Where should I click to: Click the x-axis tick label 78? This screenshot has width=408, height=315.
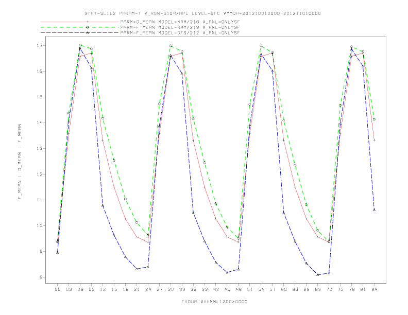click(351, 289)
